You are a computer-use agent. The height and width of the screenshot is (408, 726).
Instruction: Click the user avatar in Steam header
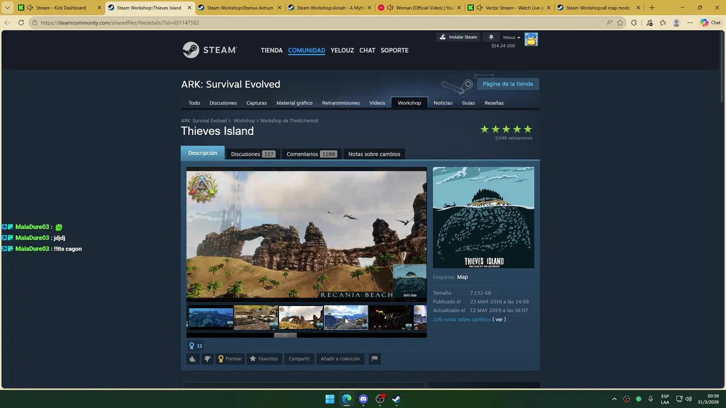pos(531,39)
